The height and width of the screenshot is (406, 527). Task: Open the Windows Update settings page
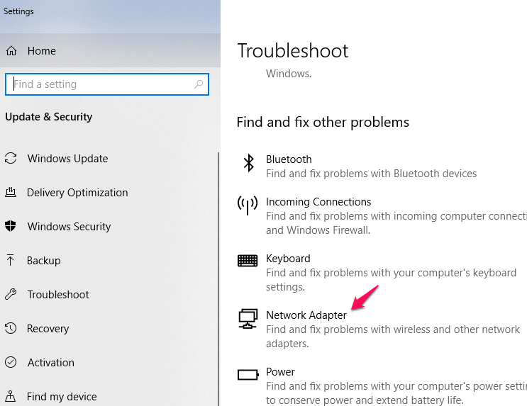tap(67, 159)
